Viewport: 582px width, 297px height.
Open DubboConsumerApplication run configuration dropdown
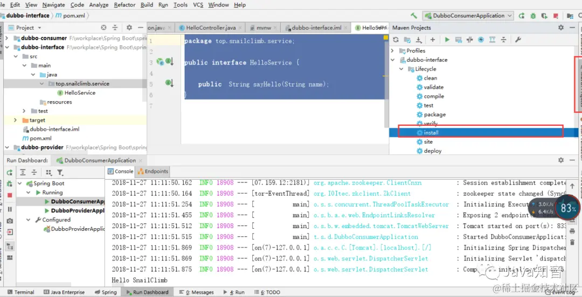tap(468, 16)
